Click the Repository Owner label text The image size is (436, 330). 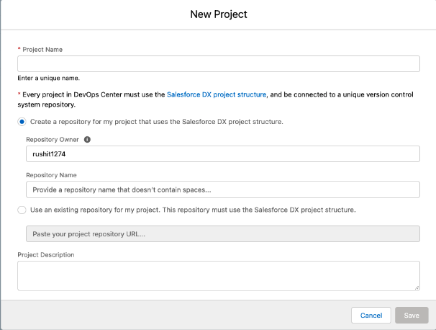(53, 140)
